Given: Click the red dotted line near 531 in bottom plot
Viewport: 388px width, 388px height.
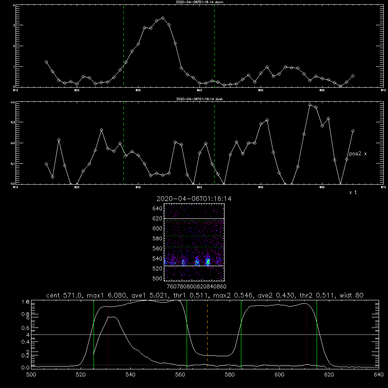Looking at the screenshot, I should pos(108,334).
